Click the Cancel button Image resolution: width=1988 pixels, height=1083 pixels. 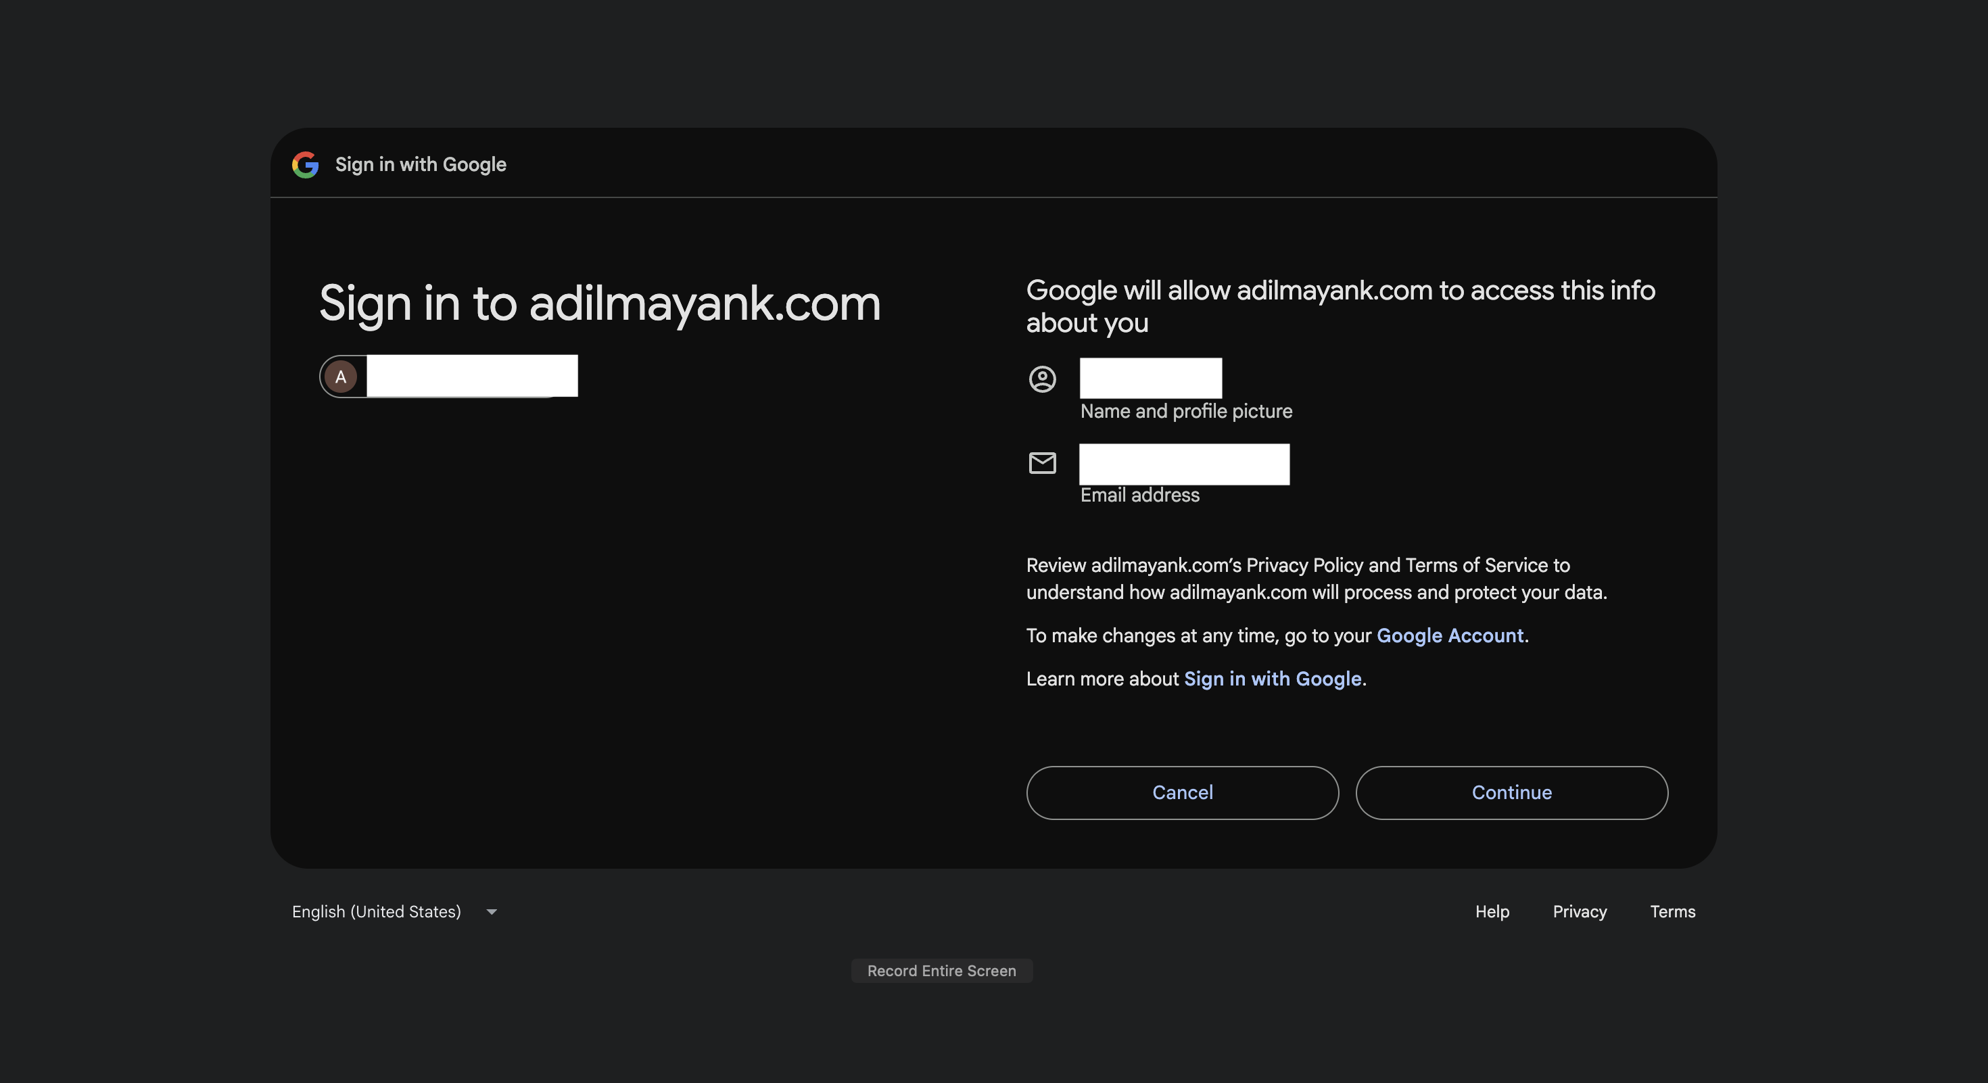click(1182, 793)
